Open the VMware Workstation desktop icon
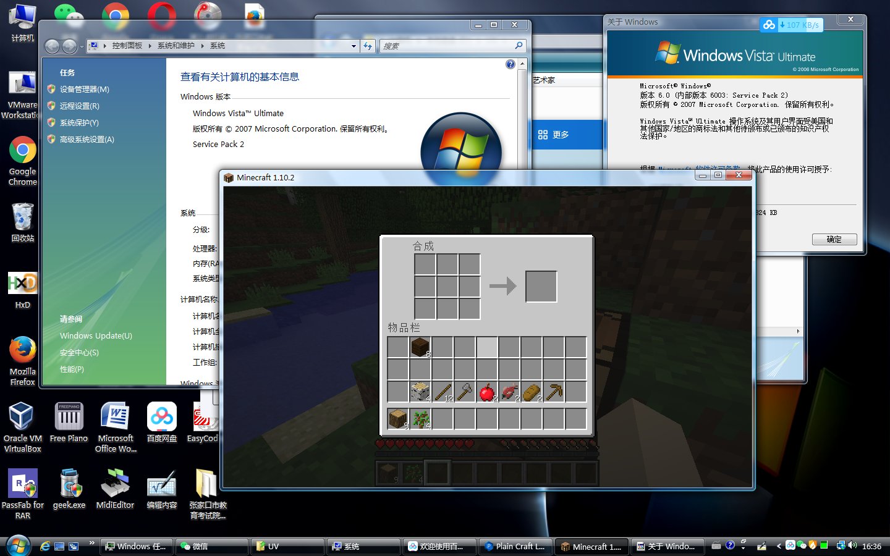 click(x=21, y=95)
